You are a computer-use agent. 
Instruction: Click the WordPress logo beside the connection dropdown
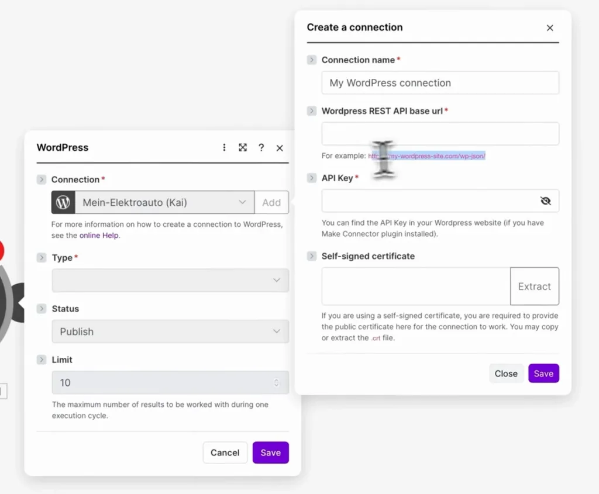coord(63,202)
